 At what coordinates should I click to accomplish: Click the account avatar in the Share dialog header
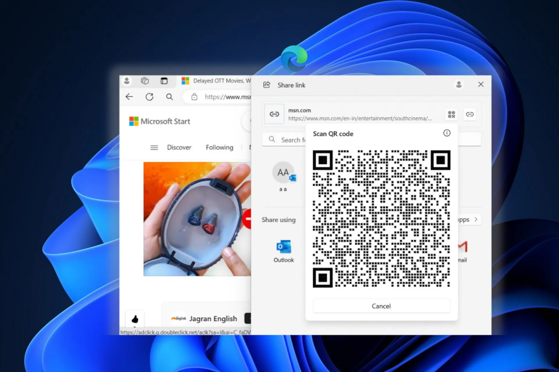click(459, 85)
